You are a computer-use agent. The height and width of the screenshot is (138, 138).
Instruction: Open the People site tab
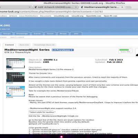pyautogui.click(x=63, y=33)
